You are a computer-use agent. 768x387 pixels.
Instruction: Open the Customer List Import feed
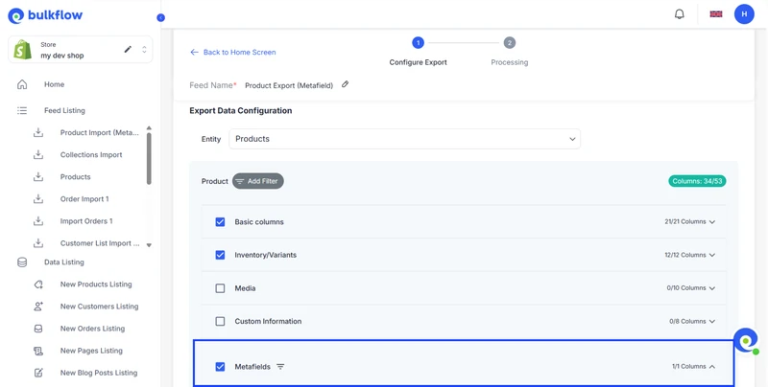pos(100,243)
